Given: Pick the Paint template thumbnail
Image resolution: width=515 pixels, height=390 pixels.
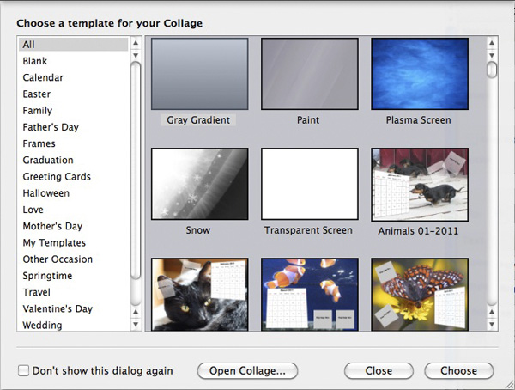Looking at the screenshot, I should click(309, 74).
